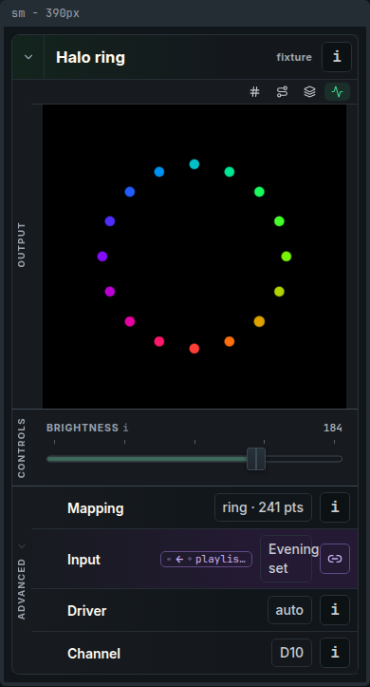Screen dimensions: 370x687
Task: Open the routing connections view icon
Action: tap(282, 92)
